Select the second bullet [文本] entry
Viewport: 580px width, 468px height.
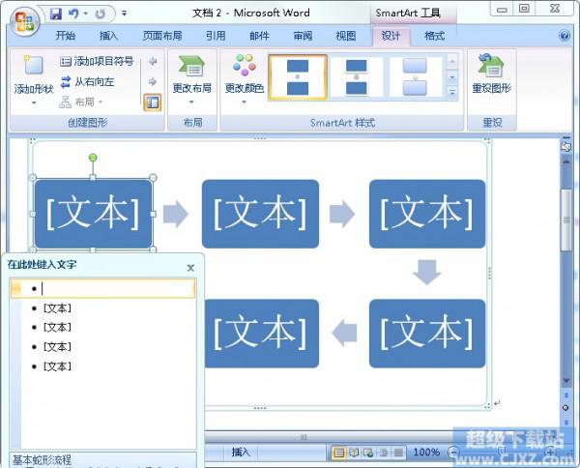57,307
